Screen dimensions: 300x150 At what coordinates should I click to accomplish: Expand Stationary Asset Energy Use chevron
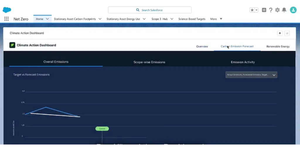pos(144,19)
